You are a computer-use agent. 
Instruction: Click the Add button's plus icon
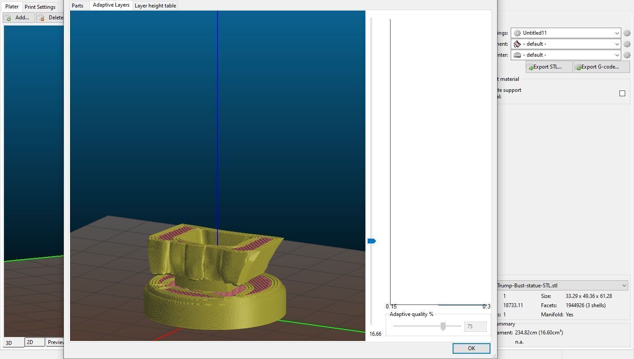click(7, 18)
